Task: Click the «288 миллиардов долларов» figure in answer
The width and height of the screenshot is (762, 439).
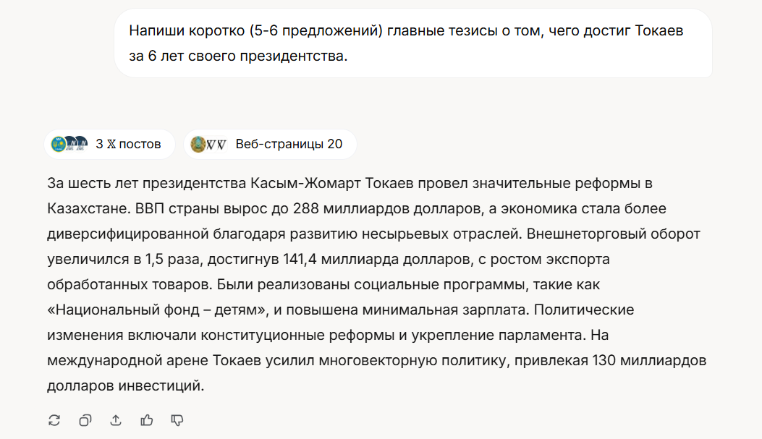Action: tap(387, 208)
